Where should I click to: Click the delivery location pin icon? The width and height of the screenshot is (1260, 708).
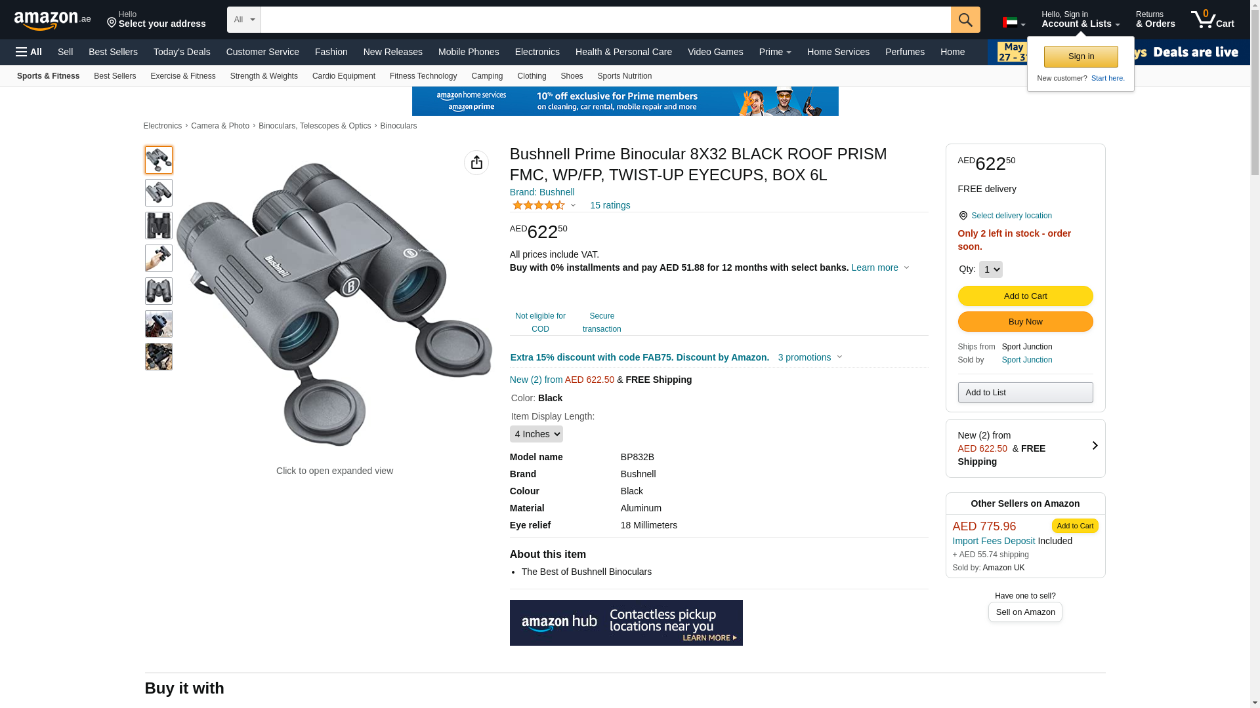(x=963, y=216)
